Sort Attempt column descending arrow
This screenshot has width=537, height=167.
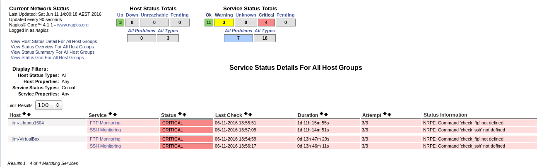[x=389, y=114]
